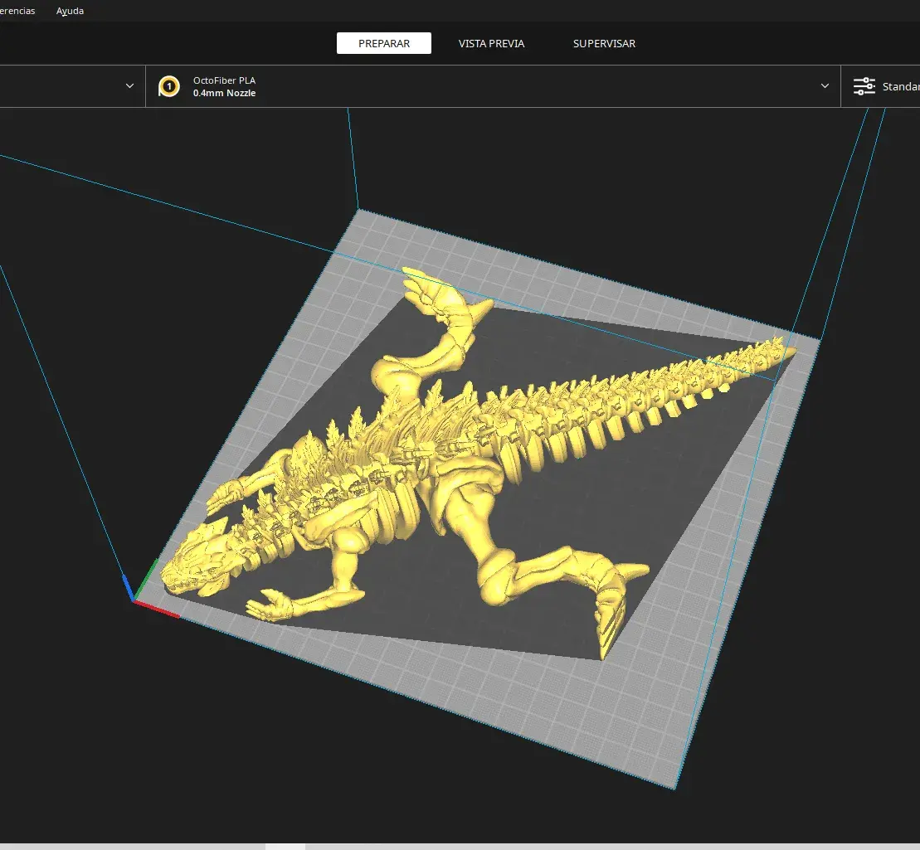Click the XYZ axis origin indicator
Screen dimensions: 920x850
click(x=133, y=598)
